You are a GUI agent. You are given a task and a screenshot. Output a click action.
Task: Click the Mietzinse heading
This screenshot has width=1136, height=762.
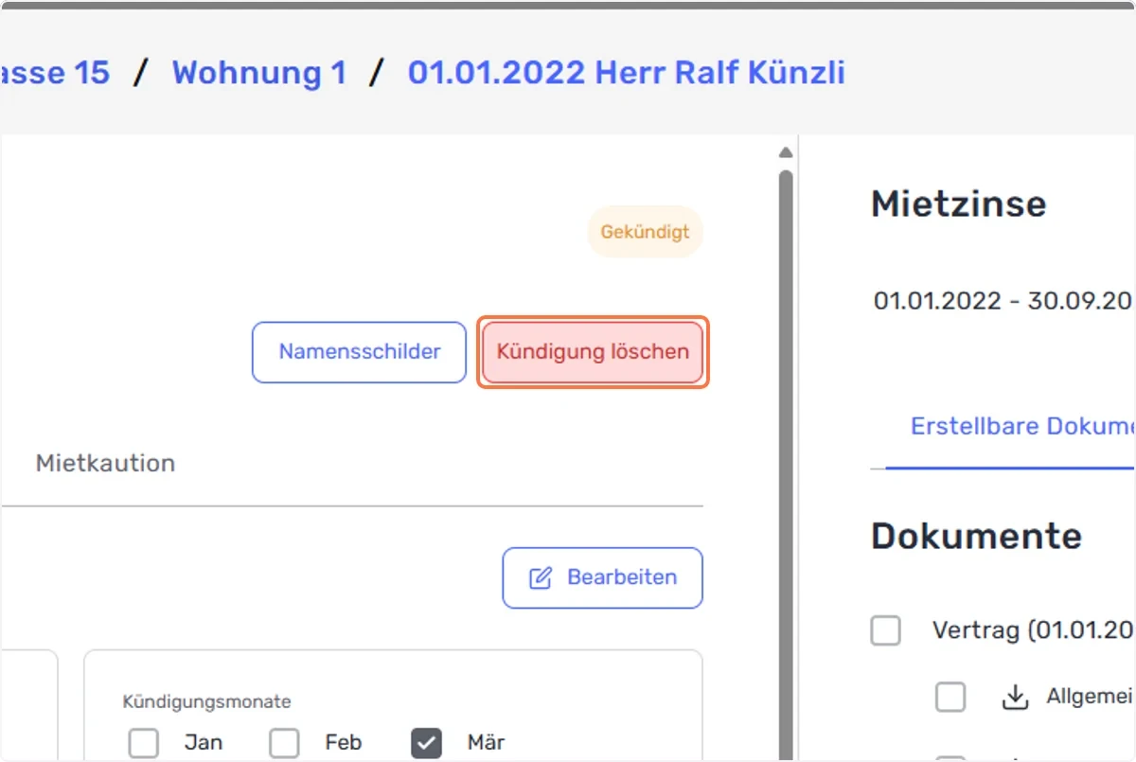click(959, 204)
